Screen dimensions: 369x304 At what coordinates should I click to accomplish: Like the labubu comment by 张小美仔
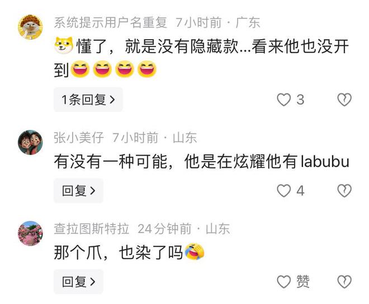click(283, 191)
